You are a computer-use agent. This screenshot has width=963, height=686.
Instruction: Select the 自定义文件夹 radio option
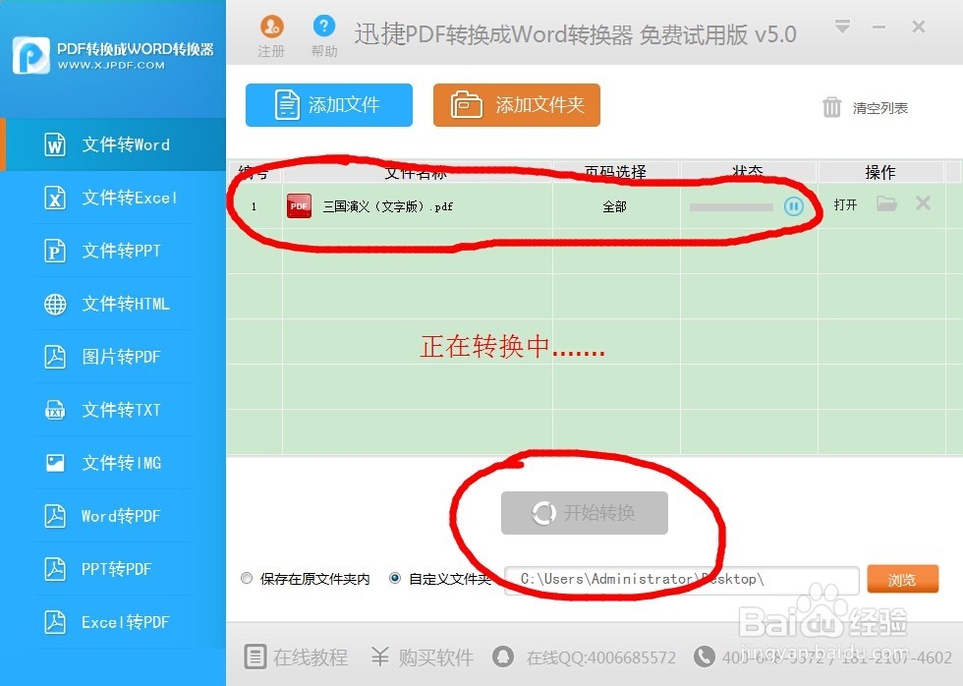coord(395,578)
